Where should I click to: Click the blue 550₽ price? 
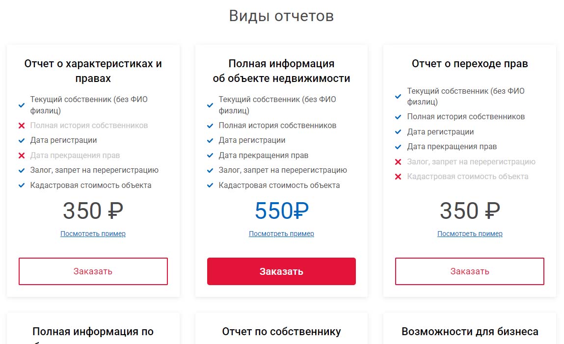[281, 211]
